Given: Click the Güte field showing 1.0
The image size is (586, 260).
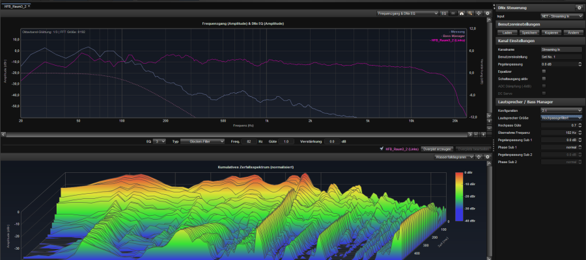Looking at the screenshot, I should tap(286, 142).
